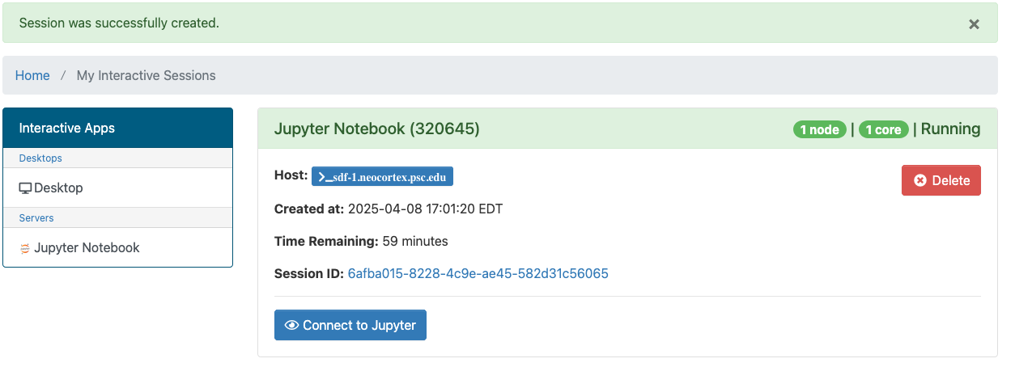Viewport: 1015px width, 367px height.
Task: Click the 1 core badge
Action: tap(883, 129)
